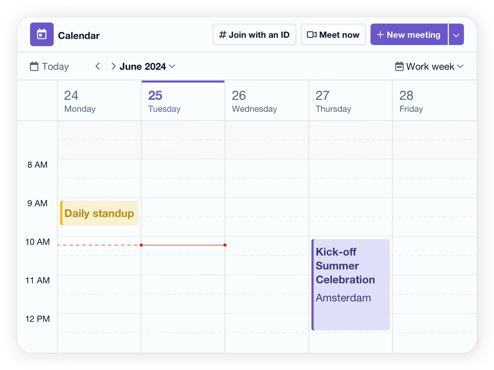Viewport: 494px width, 370px height.
Task: Click the video camera icon in Meet now
Action: [312, 35]
